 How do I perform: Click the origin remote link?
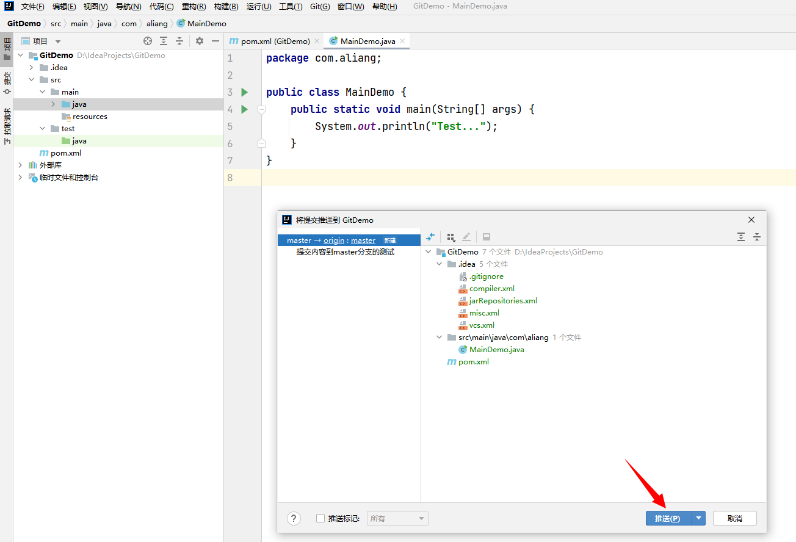point(334,240)
